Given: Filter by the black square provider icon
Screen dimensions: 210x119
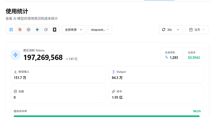Looking at the screenshot, I should tap(54, 30).
